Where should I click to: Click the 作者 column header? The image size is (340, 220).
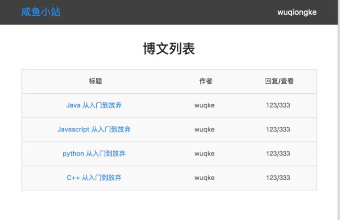(x=206, y=81)
